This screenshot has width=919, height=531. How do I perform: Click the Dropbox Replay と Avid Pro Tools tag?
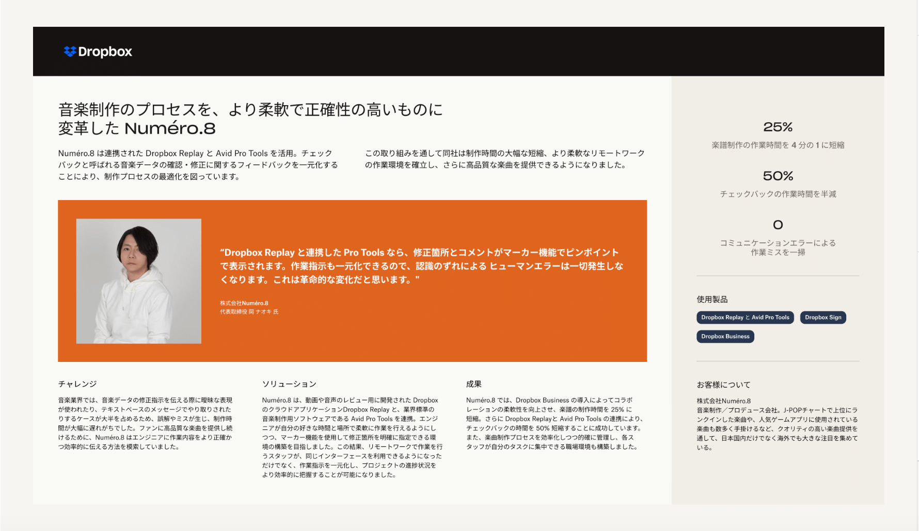745,318
